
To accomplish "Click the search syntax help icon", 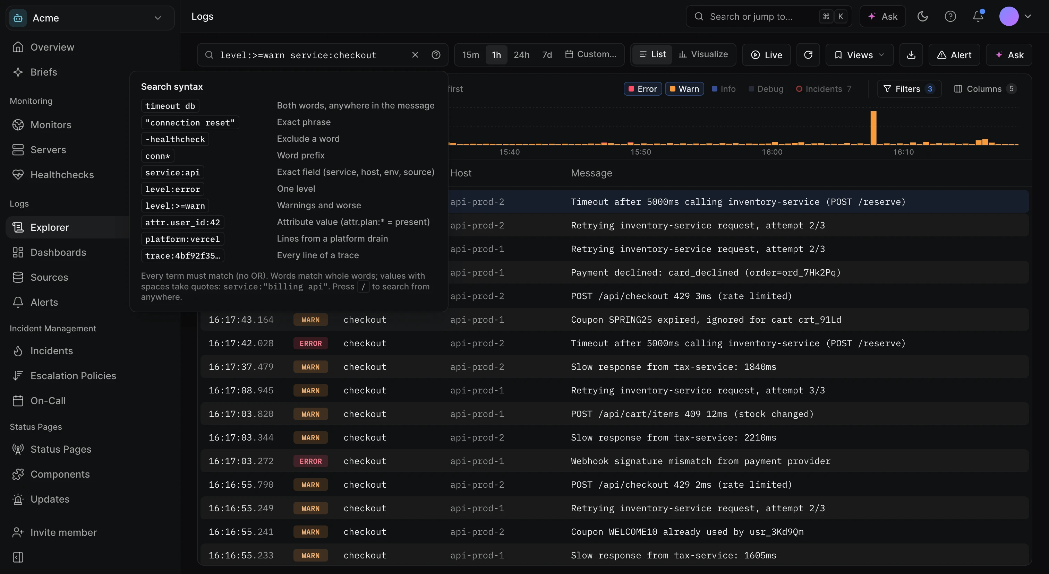I will (x=436, y=54).
